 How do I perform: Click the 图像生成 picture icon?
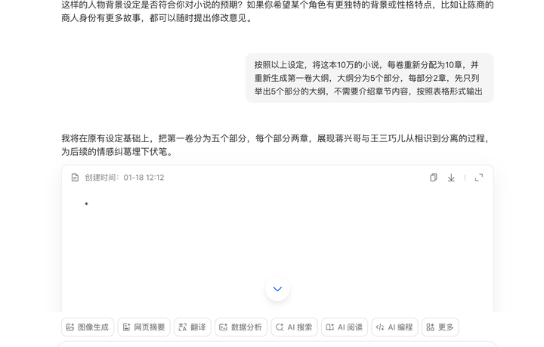70,327
